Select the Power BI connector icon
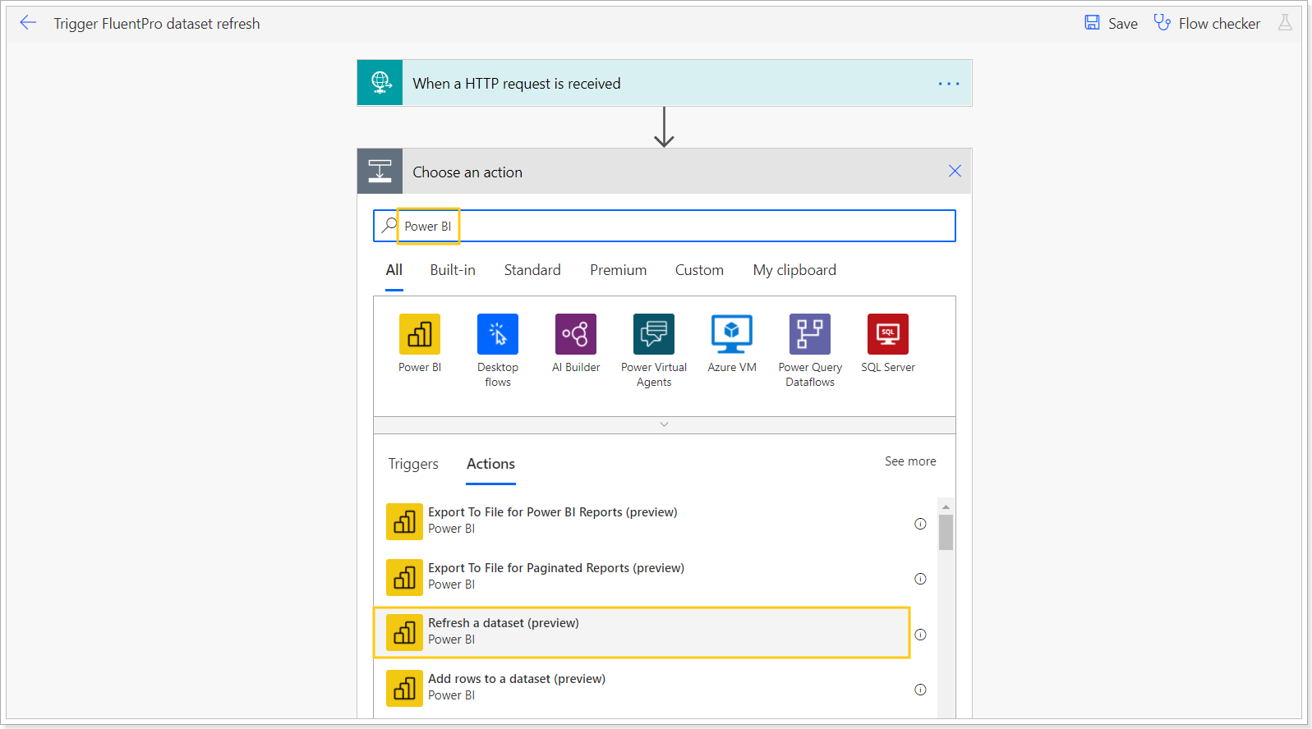 pyautogui.click(x=420, y=334)
